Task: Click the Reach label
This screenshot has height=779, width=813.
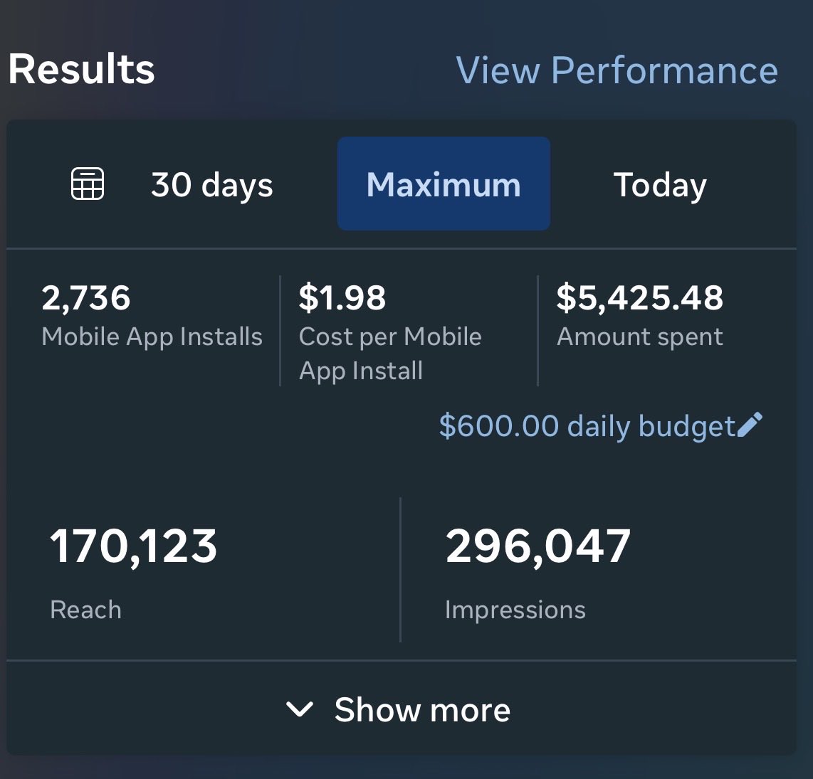Action: pos(85,610)
